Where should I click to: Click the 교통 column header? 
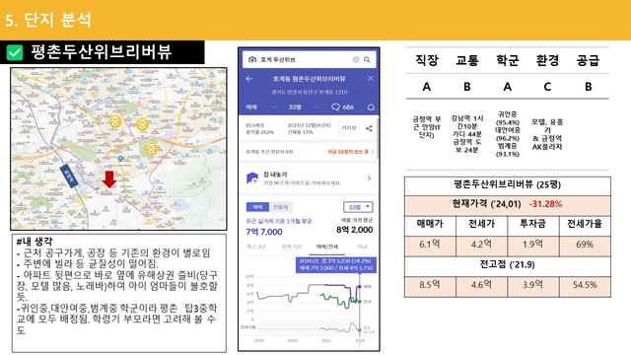pyautogui.click(x=466, y=60)
